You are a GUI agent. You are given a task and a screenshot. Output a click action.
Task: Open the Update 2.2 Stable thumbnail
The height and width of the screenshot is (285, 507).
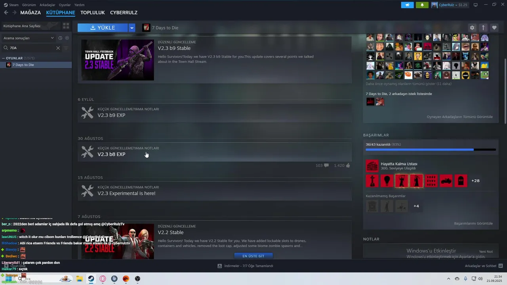click(118, 241)
